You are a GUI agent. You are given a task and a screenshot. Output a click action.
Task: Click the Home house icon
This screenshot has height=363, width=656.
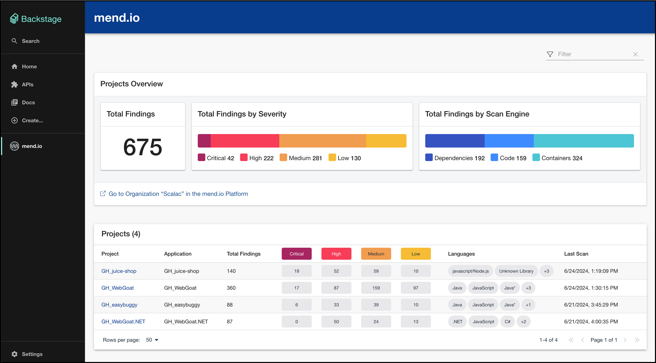click(x=15, y=66)
